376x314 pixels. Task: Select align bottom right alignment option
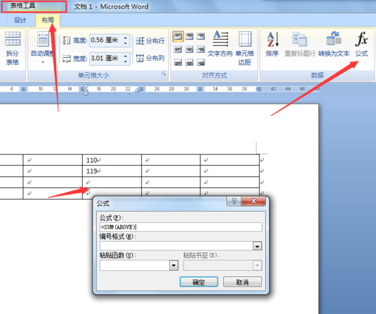(x=201, y=63)
